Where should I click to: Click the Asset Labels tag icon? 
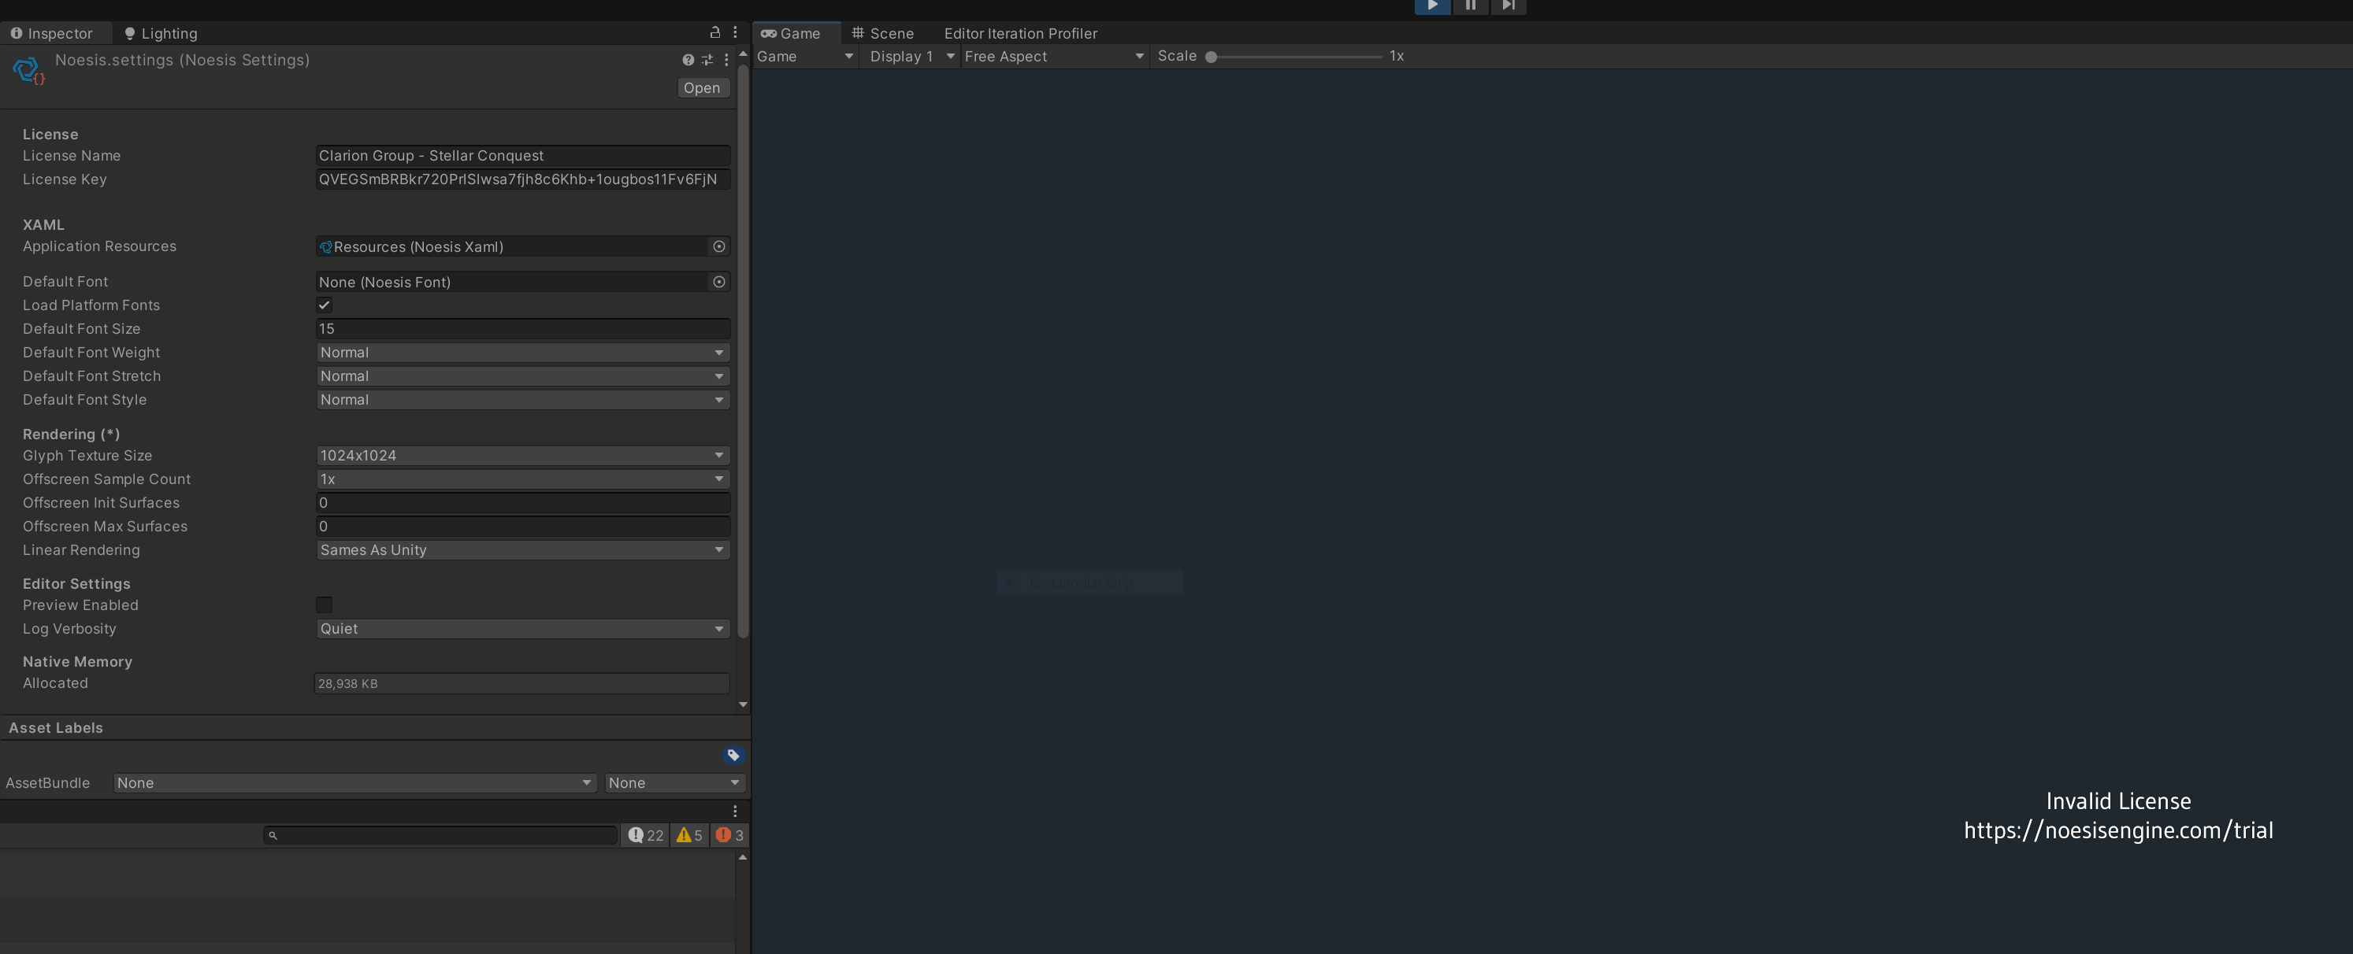[733, 755]
